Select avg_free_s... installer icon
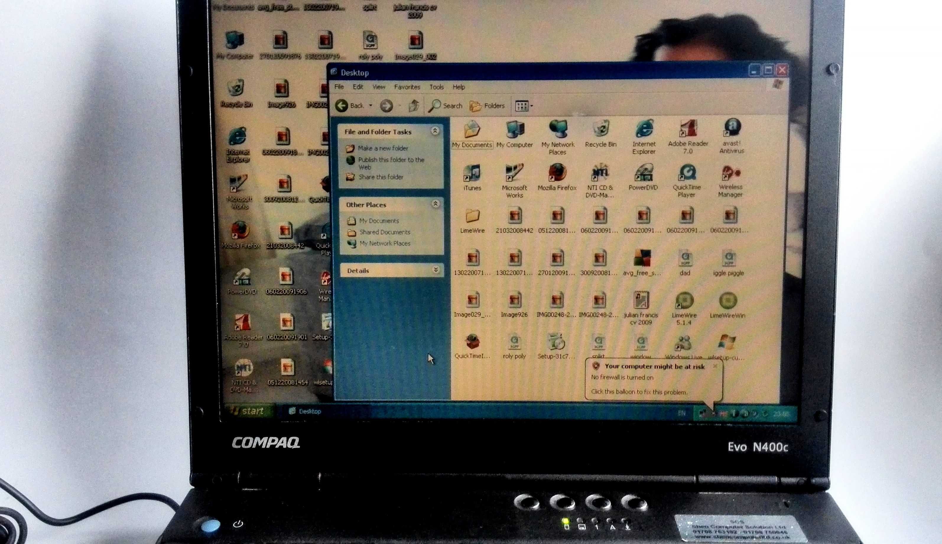The image size is (942, 544). pyautogui.click(x=642, y=263)
